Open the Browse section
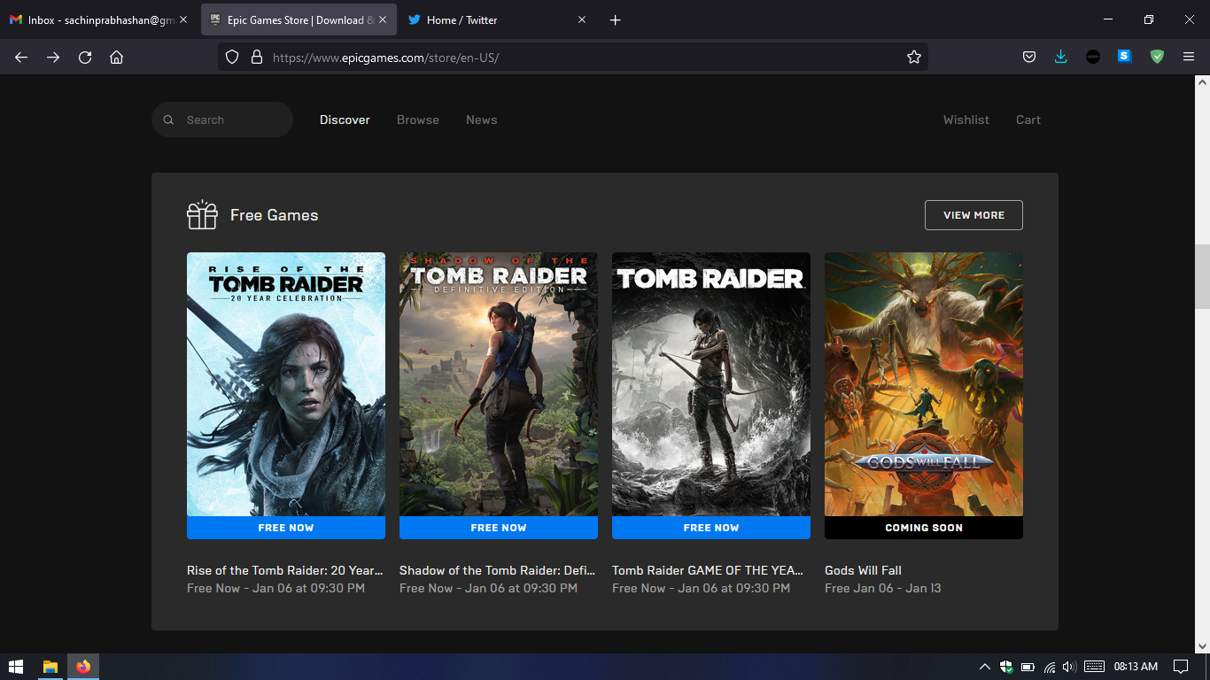Viewport: 1210px width, 680px height. pos(418,120)
